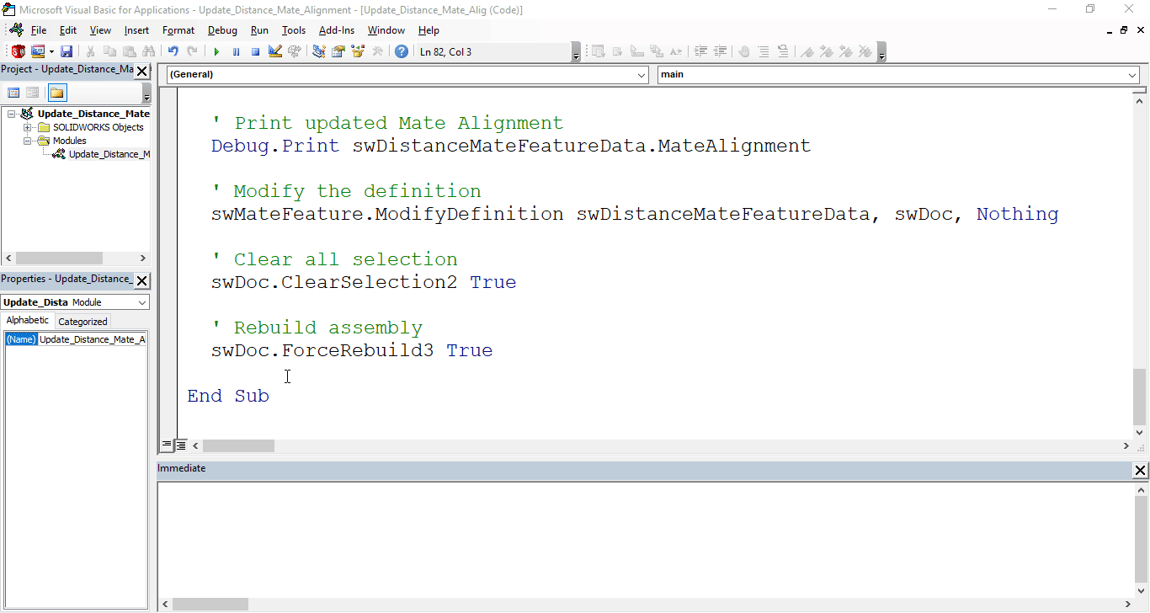Image resolution: width=1150 pixels, height=613 pixels.
Task: Open the Debug menu
Action: pos(222,30)
